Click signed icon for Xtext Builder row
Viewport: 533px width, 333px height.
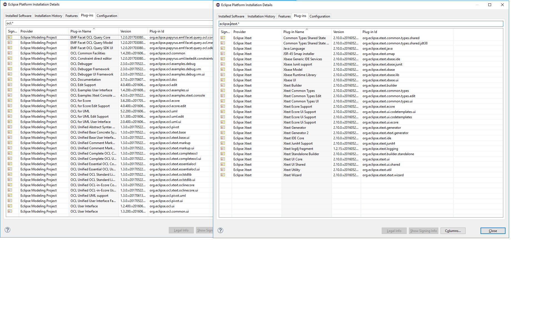[x=223, y=85]
